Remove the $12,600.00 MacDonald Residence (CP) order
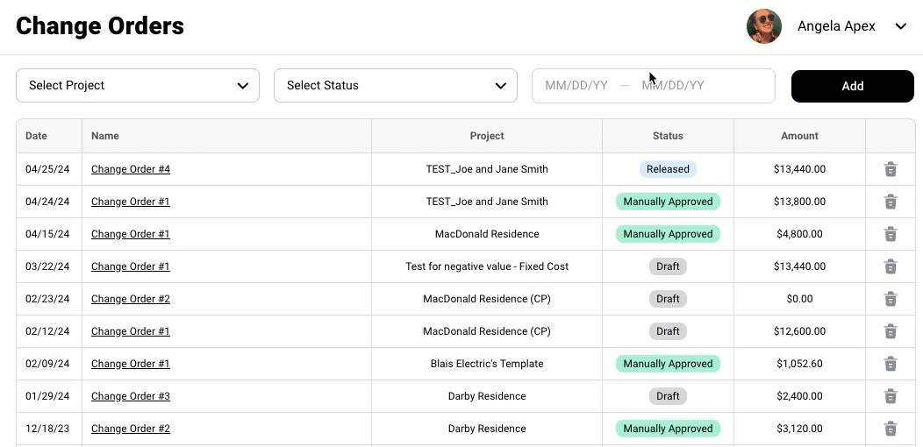The height and width of the screenshot is (447, 923). (891, 331)
